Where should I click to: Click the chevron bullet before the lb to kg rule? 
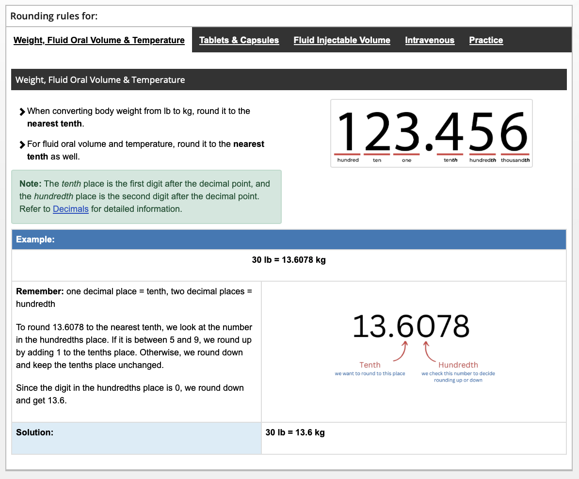[22, 111]
